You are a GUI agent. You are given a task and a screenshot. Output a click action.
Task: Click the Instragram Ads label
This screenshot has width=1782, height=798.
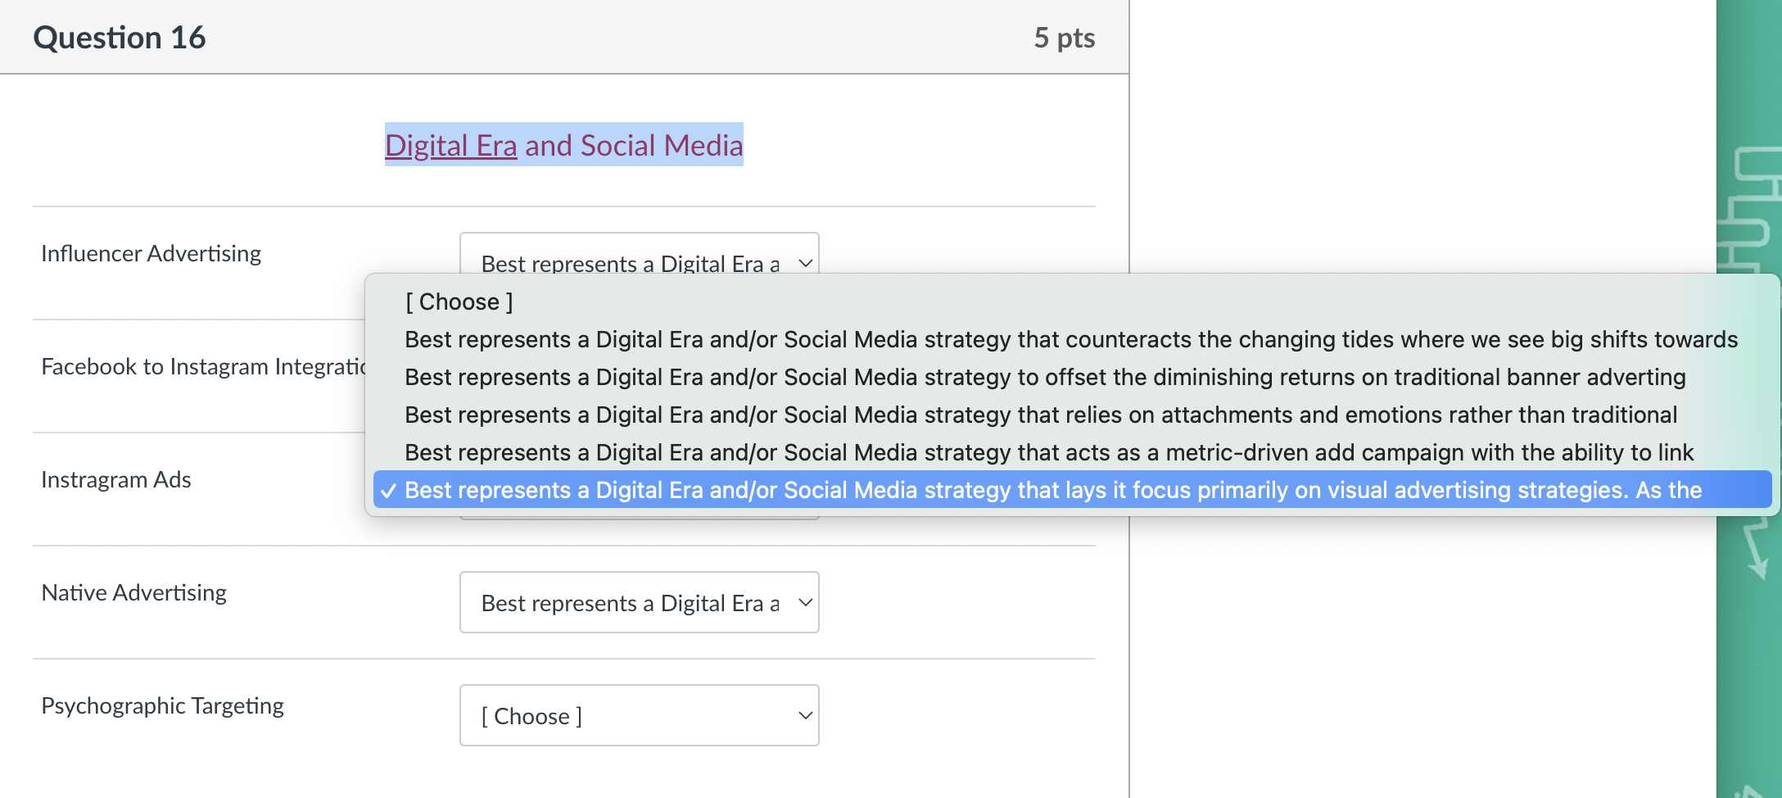116,480
